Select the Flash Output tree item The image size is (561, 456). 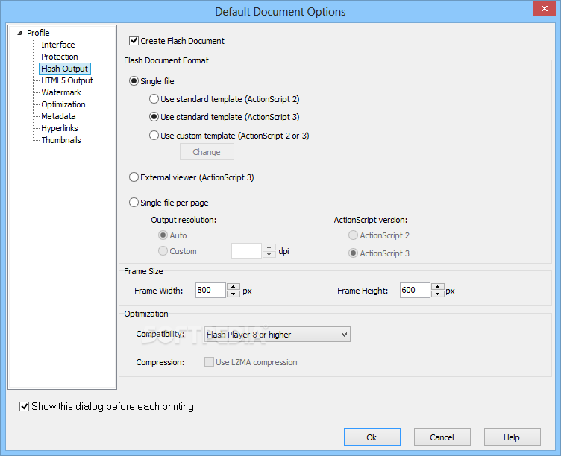click(64, 69)
